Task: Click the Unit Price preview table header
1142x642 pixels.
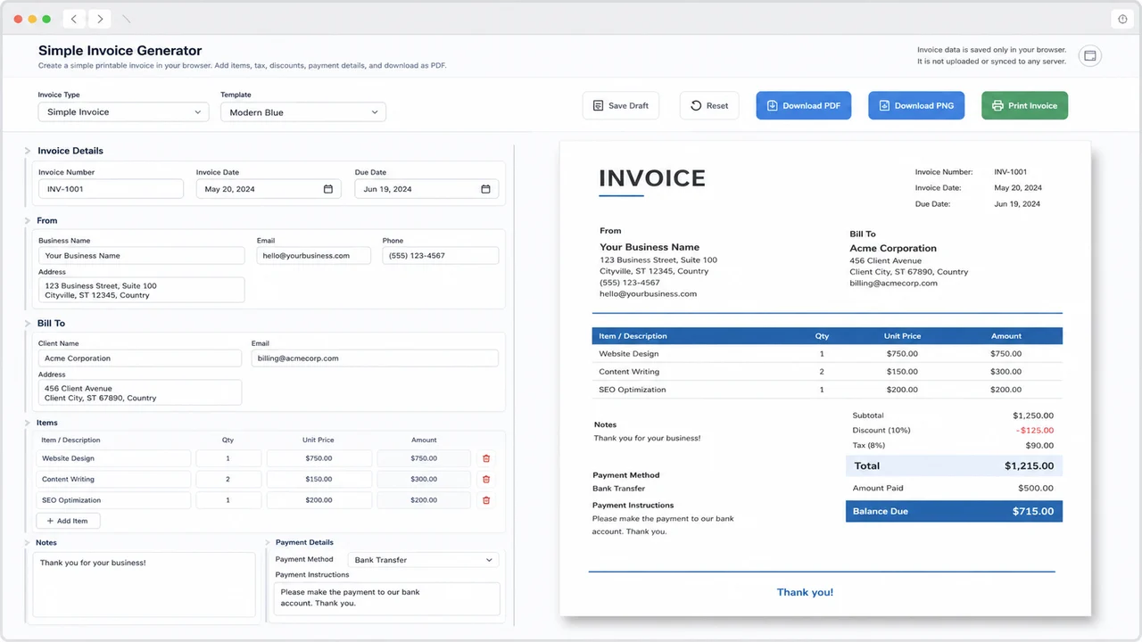Action: 902,336
